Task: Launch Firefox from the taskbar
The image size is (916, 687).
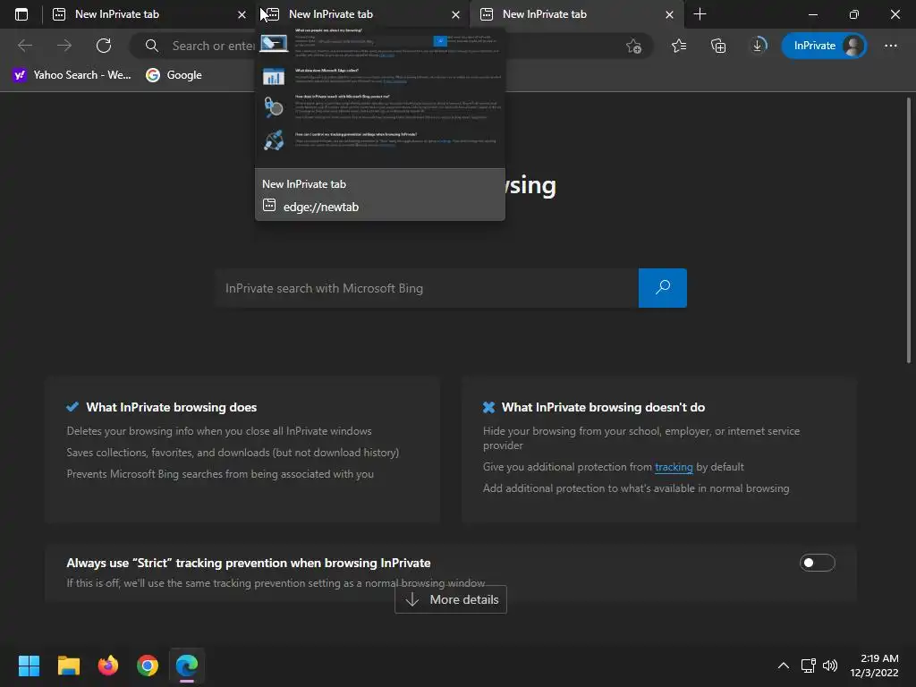Action: [108, 666]
